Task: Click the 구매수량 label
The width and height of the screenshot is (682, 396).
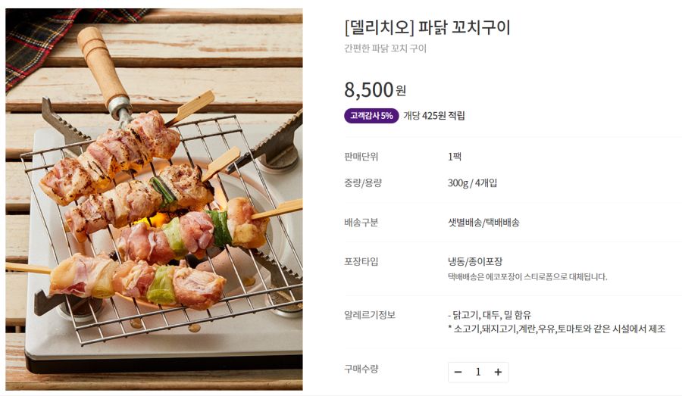Action: click(x=361, y=369)
